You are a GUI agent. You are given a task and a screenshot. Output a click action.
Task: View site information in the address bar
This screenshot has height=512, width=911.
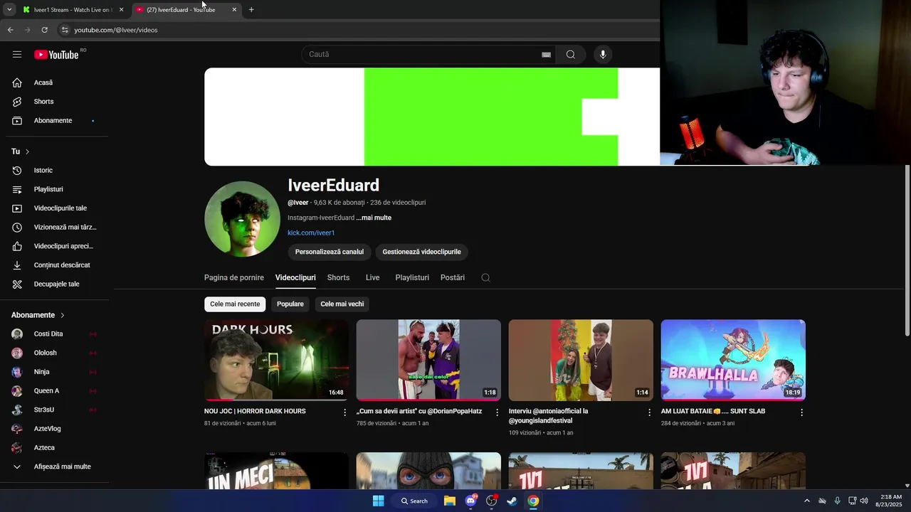(x=64, y=30)
